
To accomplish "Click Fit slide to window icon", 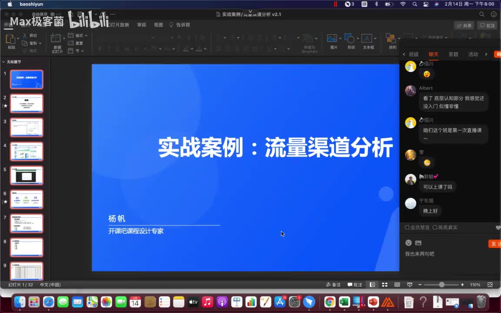I will [490, 285].
